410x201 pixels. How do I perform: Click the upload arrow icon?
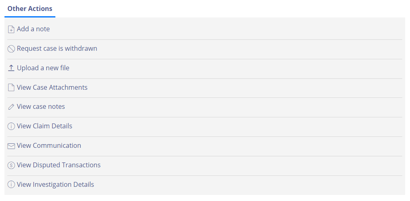click(11, 68)
